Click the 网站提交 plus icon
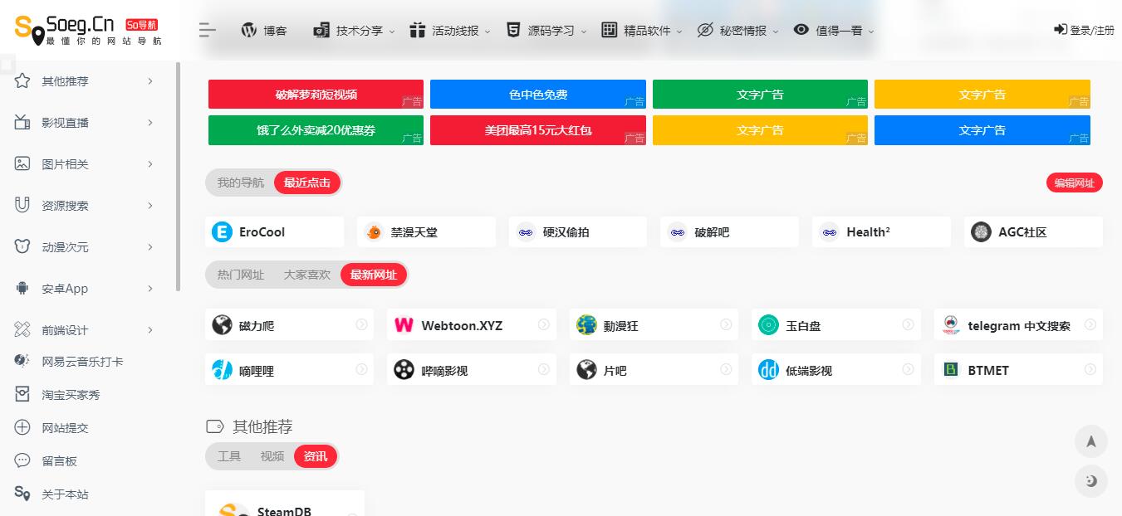This screenshot has height=516, width=1122. click(x=22, y=427)
